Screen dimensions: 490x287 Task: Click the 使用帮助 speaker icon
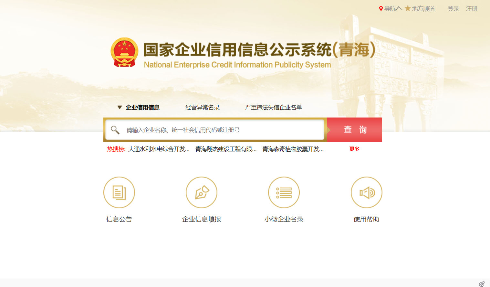tap(367, 192)
